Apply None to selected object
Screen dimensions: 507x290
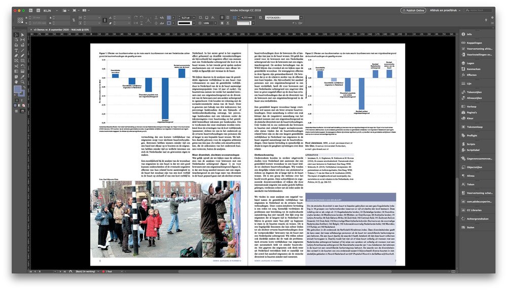click(24, 105)
